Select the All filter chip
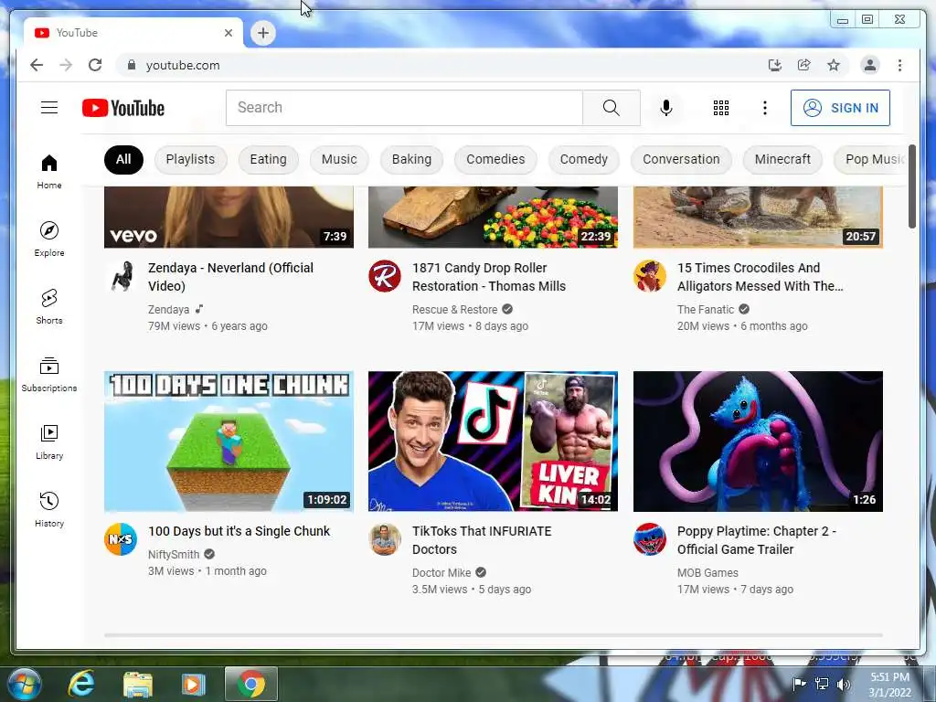The width and height of the screenshot is (936, 702). [x=123, y=159]
